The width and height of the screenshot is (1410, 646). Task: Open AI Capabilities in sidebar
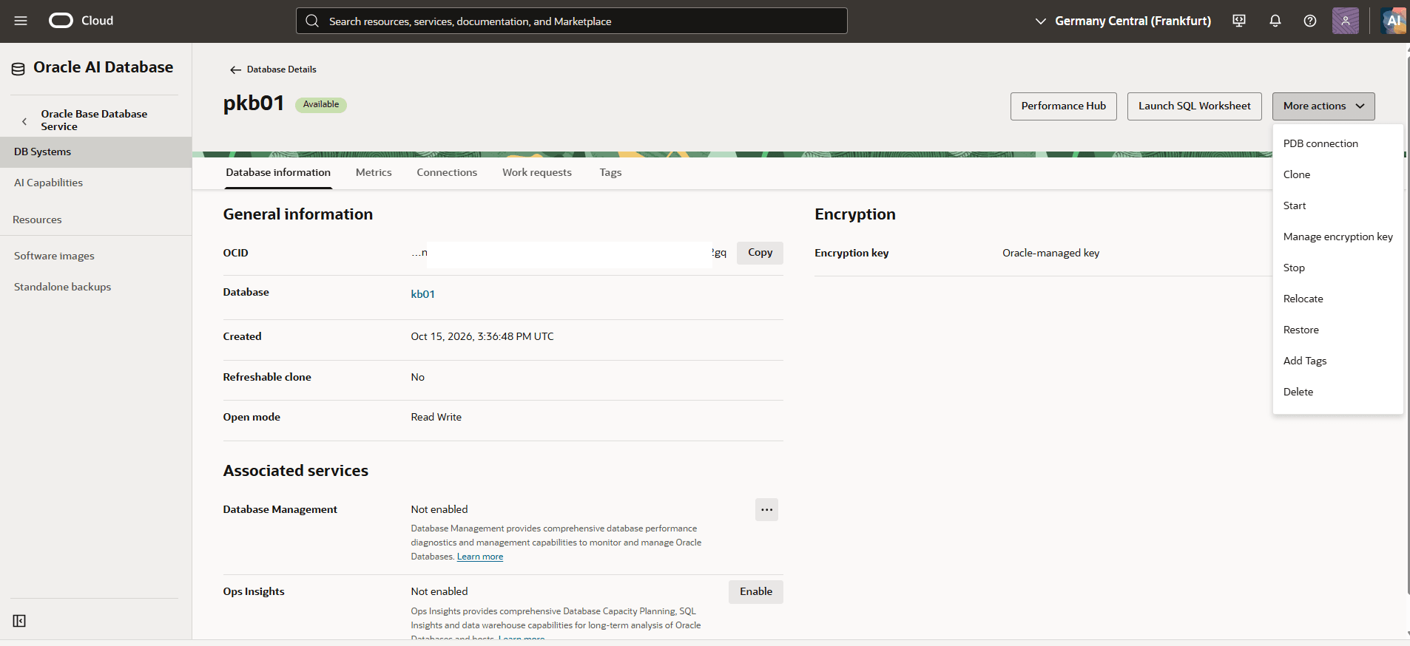point(48,183)
